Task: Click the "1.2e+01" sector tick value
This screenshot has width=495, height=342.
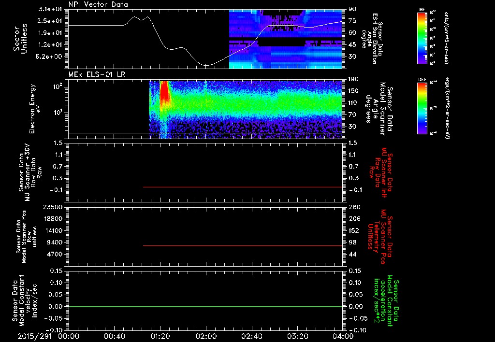Action: point(50,45)
